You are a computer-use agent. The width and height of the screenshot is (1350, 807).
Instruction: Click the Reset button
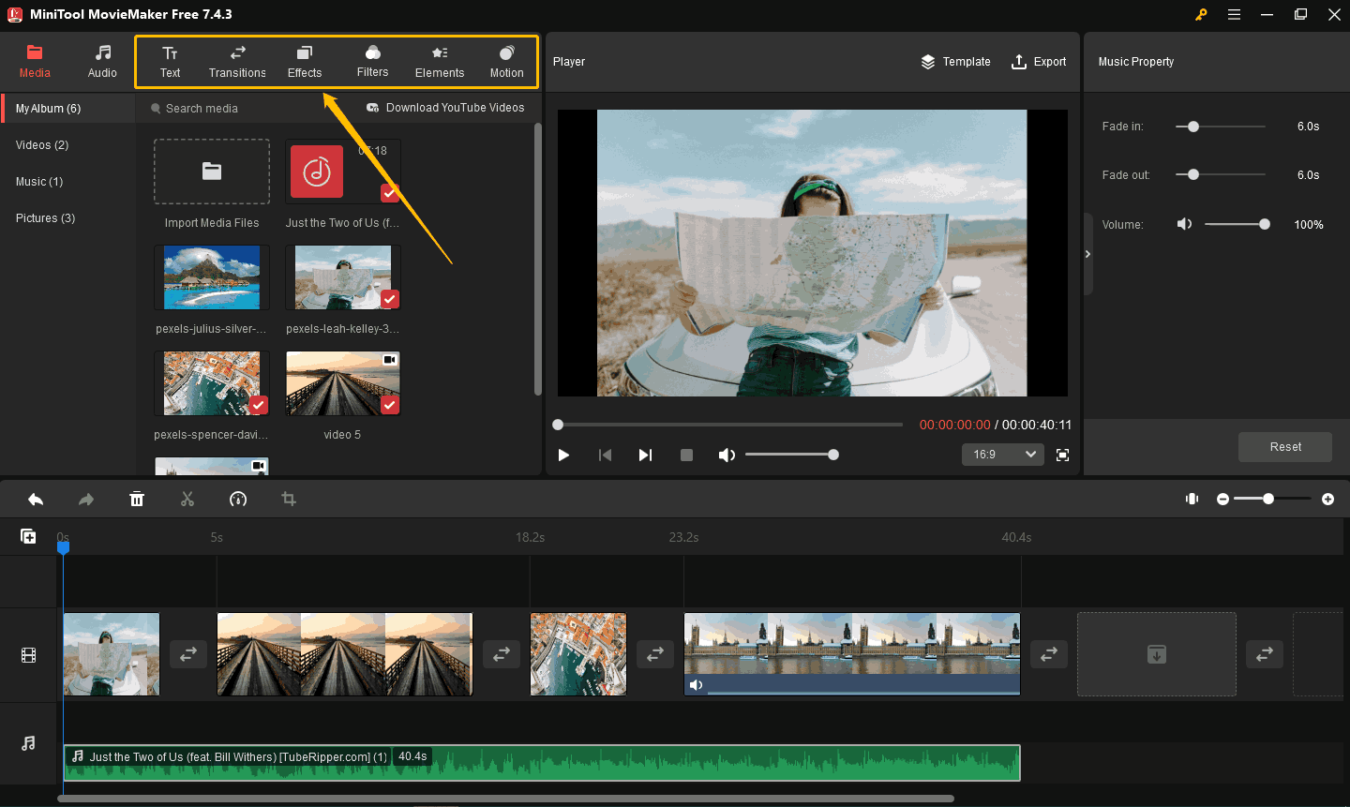click(1285, 447)
